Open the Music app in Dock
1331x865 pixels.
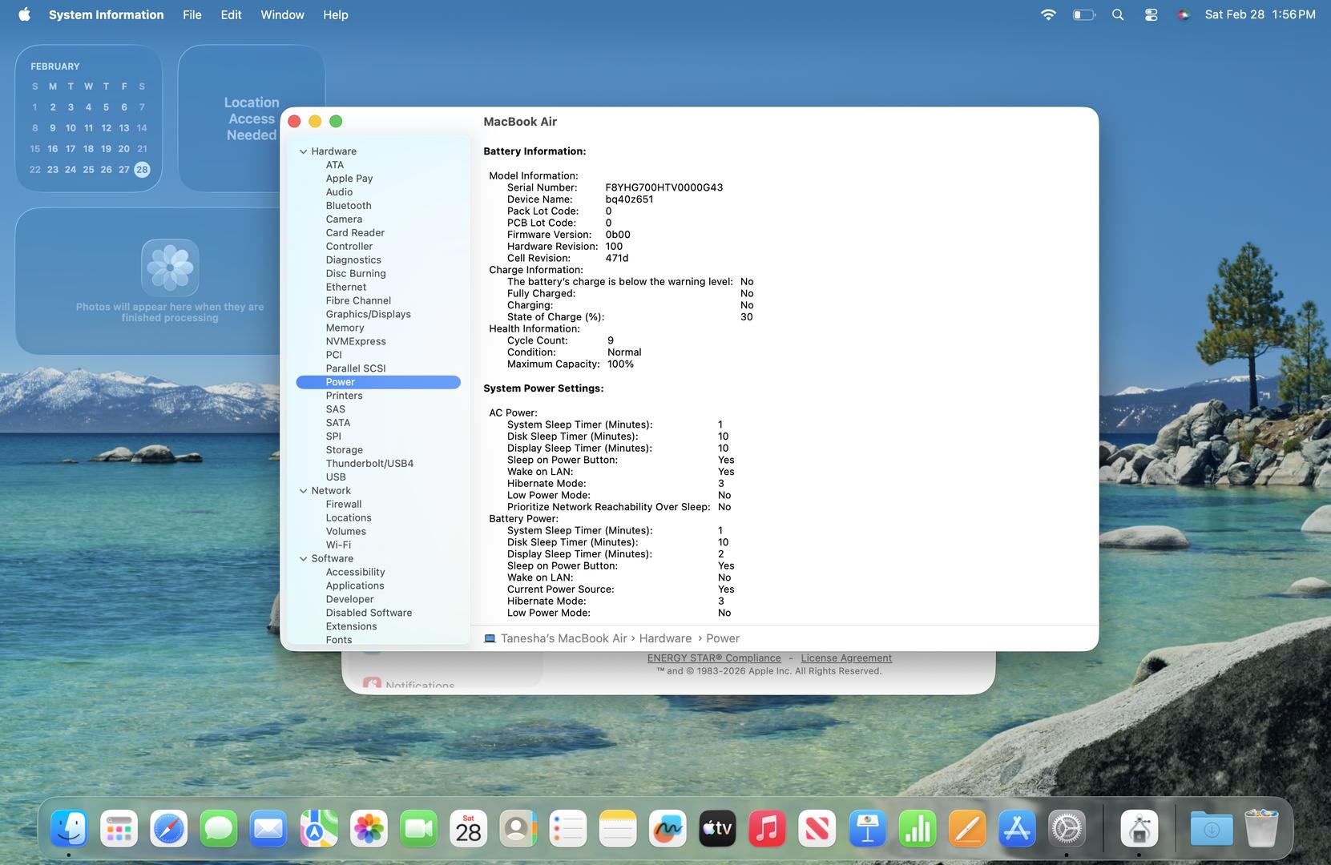click(767, 829)
